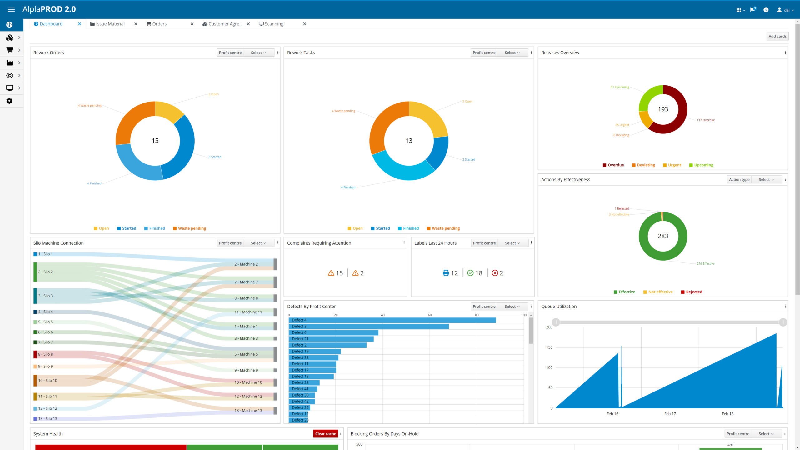Click the Add cards button
The width and height of the screenshot is (800, 450).
(777, 36)
